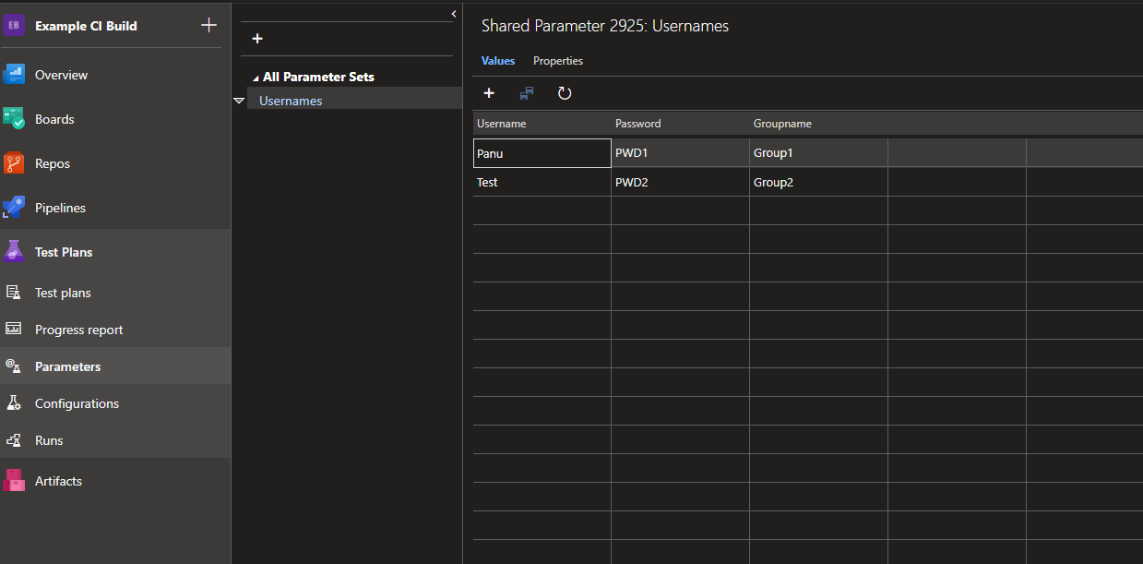Open the Test Plans hub
This screenshot has height=564, width=1143.
click(x=115, y=252)
